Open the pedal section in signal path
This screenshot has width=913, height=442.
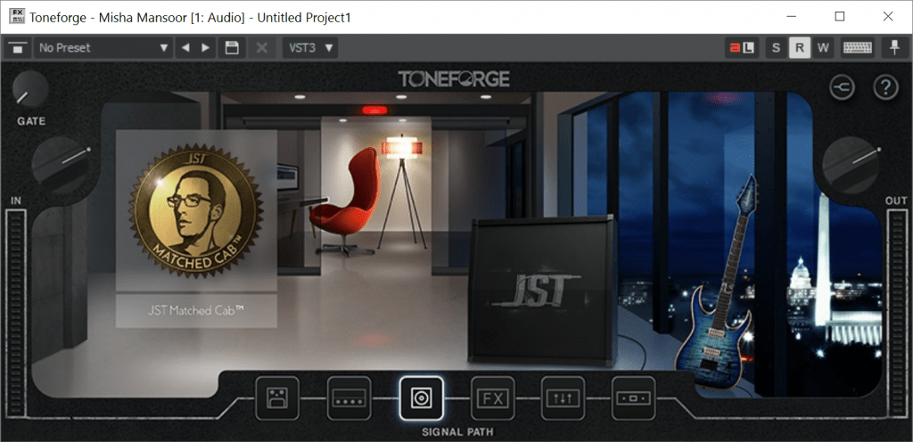[277, 397]
